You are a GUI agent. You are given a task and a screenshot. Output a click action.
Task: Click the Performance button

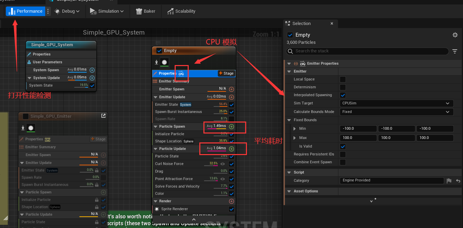tap(25, 11)
